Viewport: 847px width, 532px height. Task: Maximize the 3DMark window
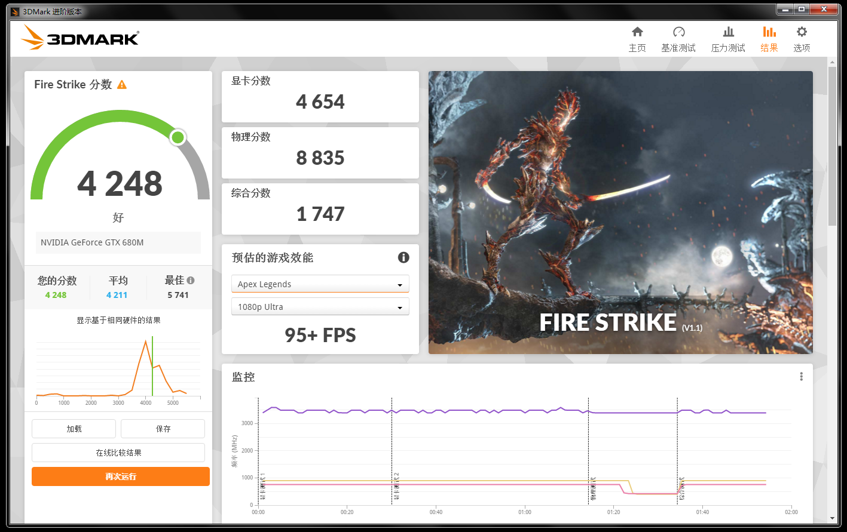coord(802,9)
